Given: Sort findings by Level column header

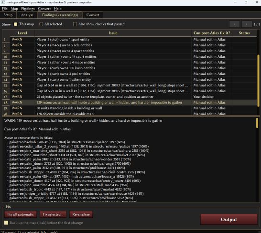Looking at the screenshot, I should 22,33.
